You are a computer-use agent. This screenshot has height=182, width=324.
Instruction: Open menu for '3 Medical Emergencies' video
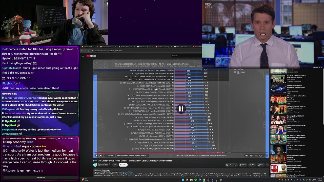pos(308,126)
